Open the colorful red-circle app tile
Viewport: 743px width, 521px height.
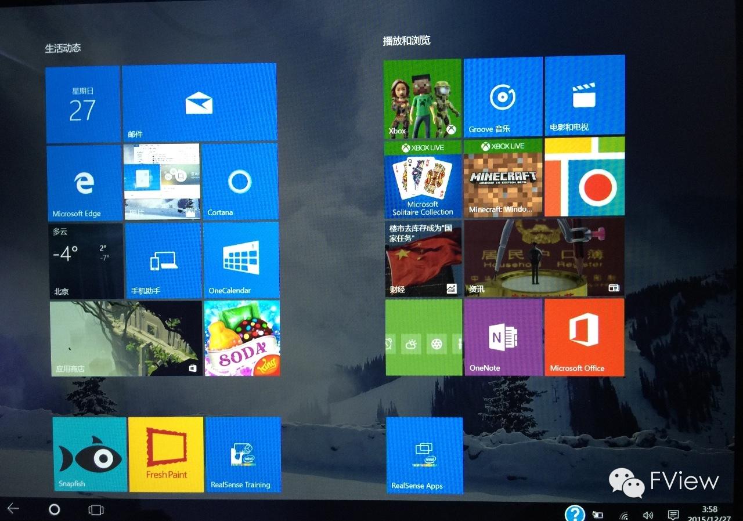click(585, 176)
